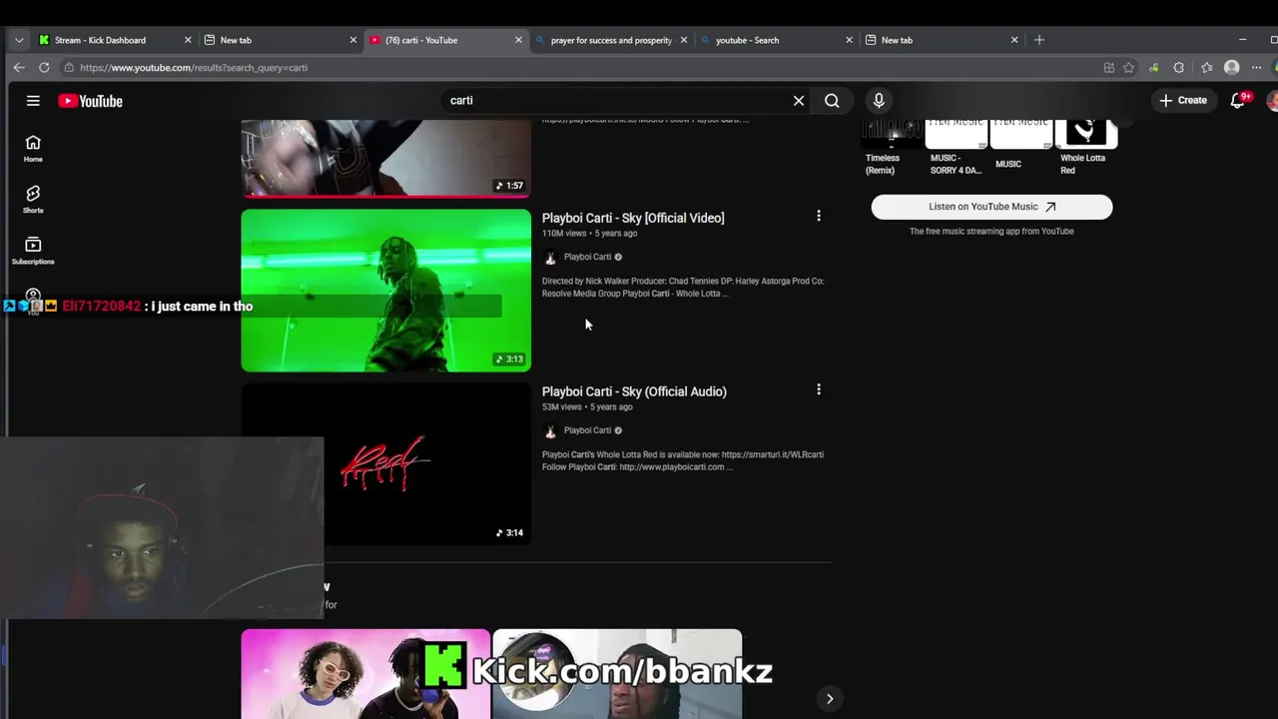
Task: Open MUSIC - SORRY 4 DA album card
Action: coord(956,147)
